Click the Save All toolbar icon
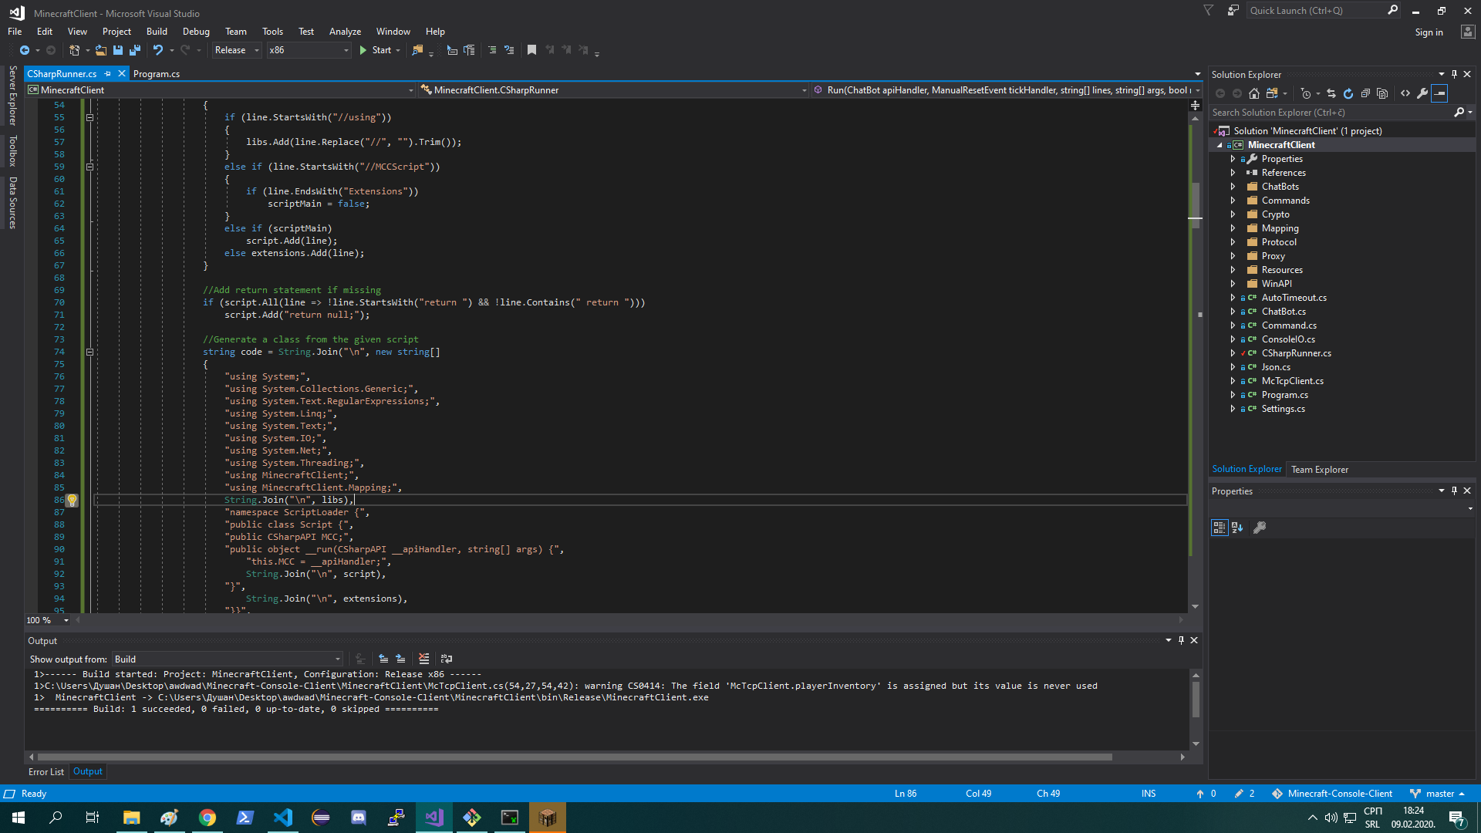 point(135,50)
